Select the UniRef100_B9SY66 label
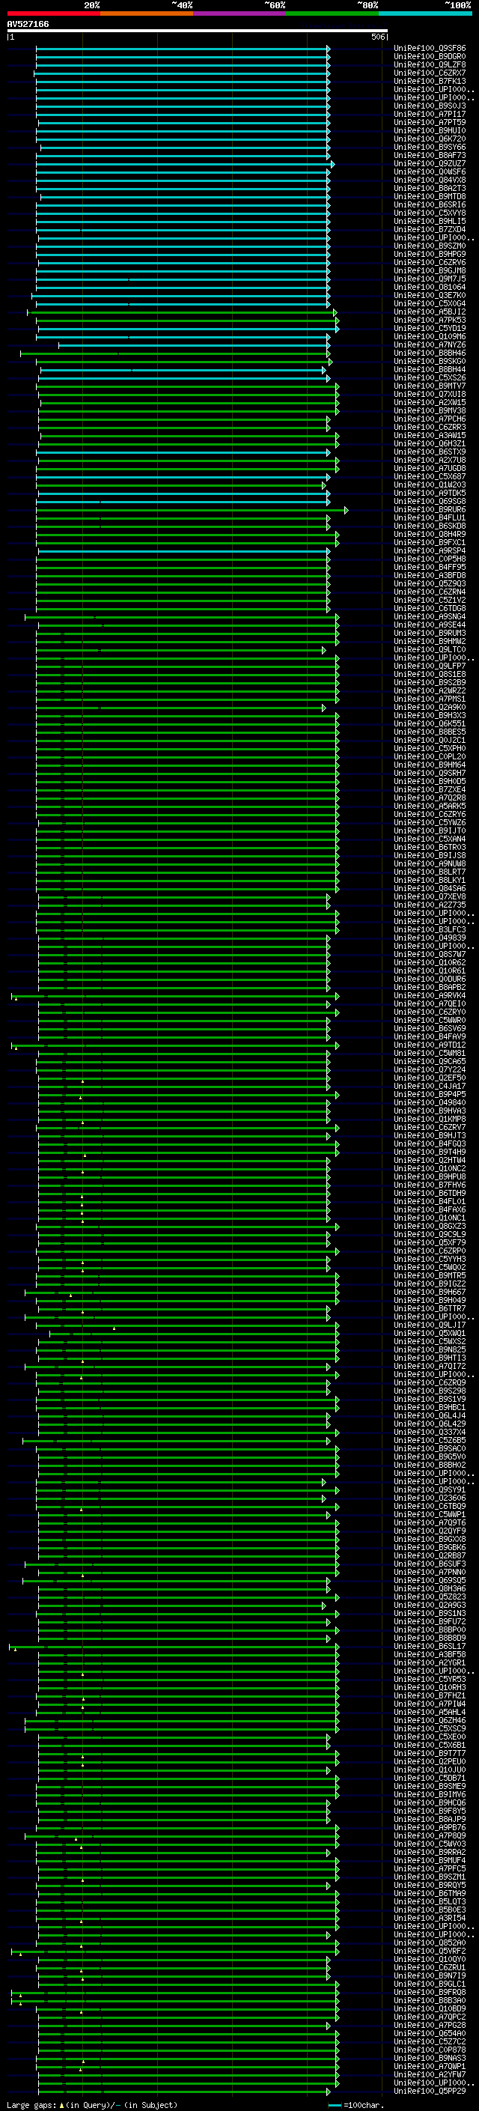479x2111 pixels. pos(430,147)
